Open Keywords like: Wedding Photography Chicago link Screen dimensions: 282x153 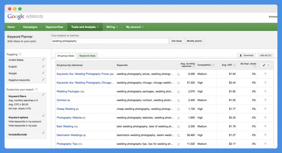(85, 83)
